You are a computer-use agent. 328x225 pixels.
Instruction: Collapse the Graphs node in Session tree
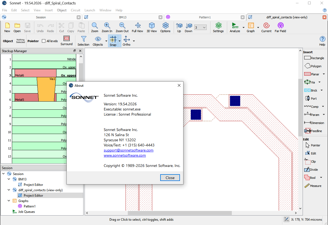(x=9, y=201)
